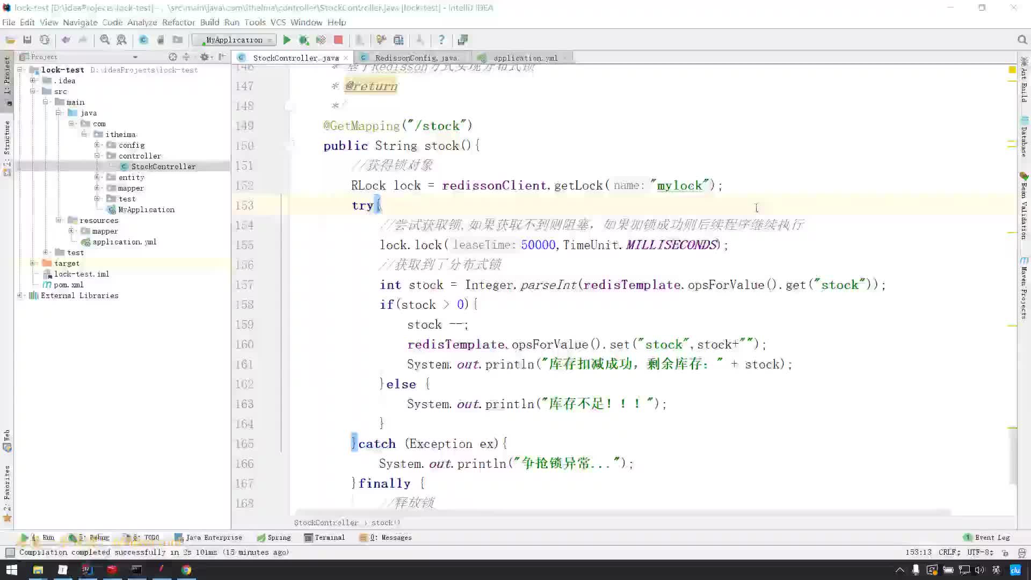Open the Maven Projects side tool window
This screenshot has height=580, width=1031.
coord(1024,288)
